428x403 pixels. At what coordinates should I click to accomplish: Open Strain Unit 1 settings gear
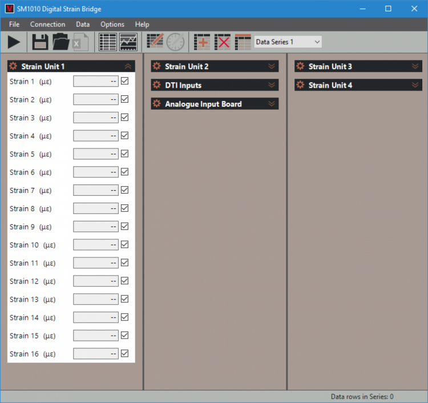[x=13, y=66]
